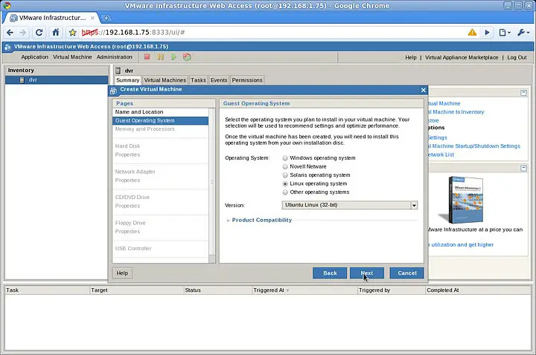Close the VMware Infrastructure browser tab
The image size is (536, 355).
pos(92,18)
